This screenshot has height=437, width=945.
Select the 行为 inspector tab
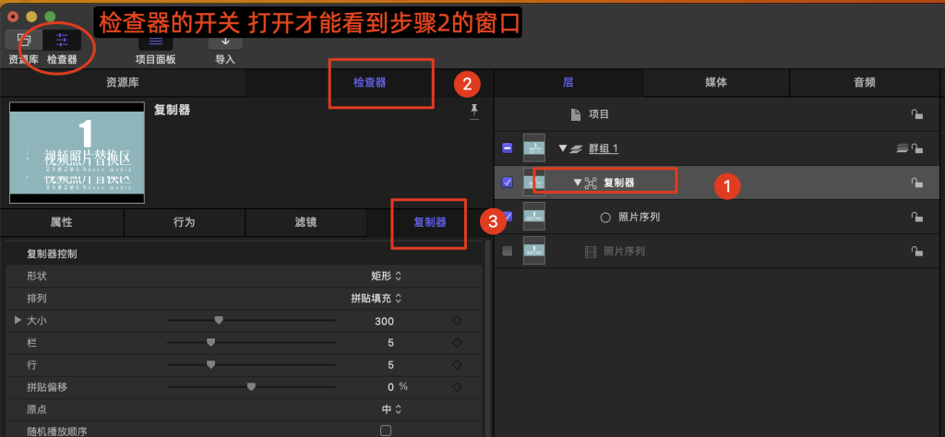(x=184, y=222)
